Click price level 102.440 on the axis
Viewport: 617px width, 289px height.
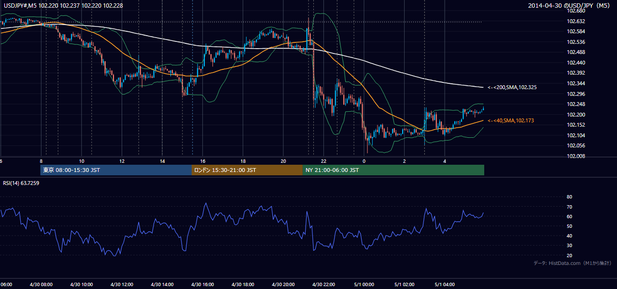click(575, 63)
